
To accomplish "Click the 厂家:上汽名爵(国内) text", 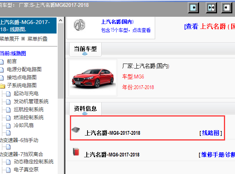I will pos(146,66).
